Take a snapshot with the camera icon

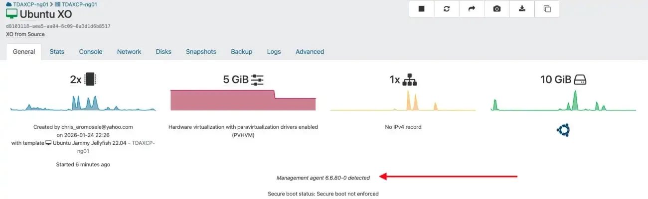click(x=497, y=9)
